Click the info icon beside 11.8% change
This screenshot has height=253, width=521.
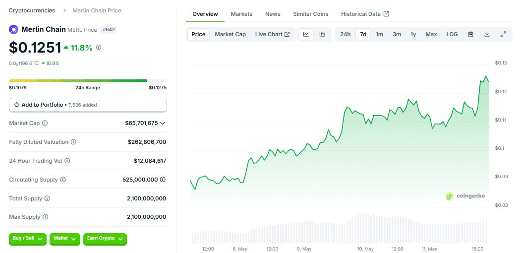coord(99,48)
